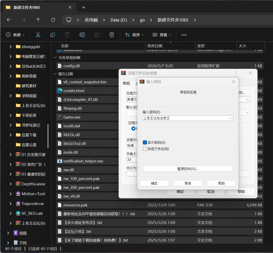Click 帮助 in the password dialog
The height and width of the screenshot is (253, 273).
[x=221, y=183]
